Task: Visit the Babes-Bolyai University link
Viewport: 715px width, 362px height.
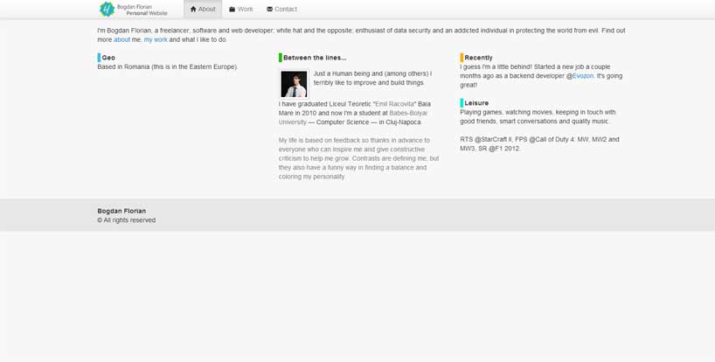Action: click(353, 117)
